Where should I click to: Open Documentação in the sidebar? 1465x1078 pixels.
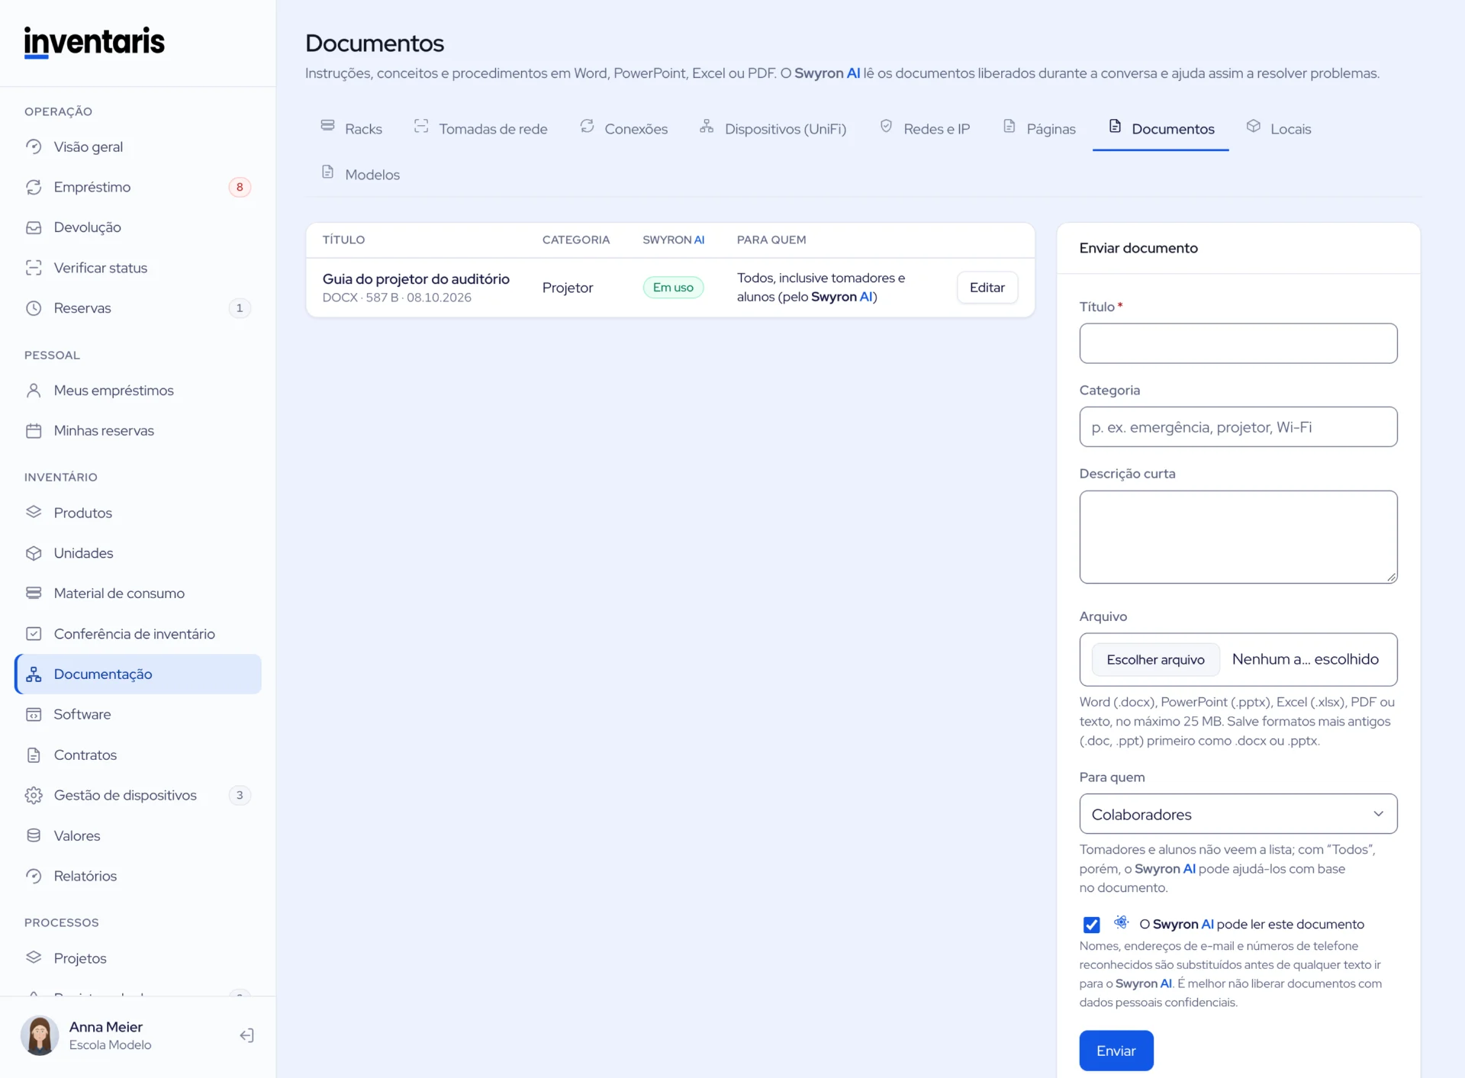(x=138, y=674)
